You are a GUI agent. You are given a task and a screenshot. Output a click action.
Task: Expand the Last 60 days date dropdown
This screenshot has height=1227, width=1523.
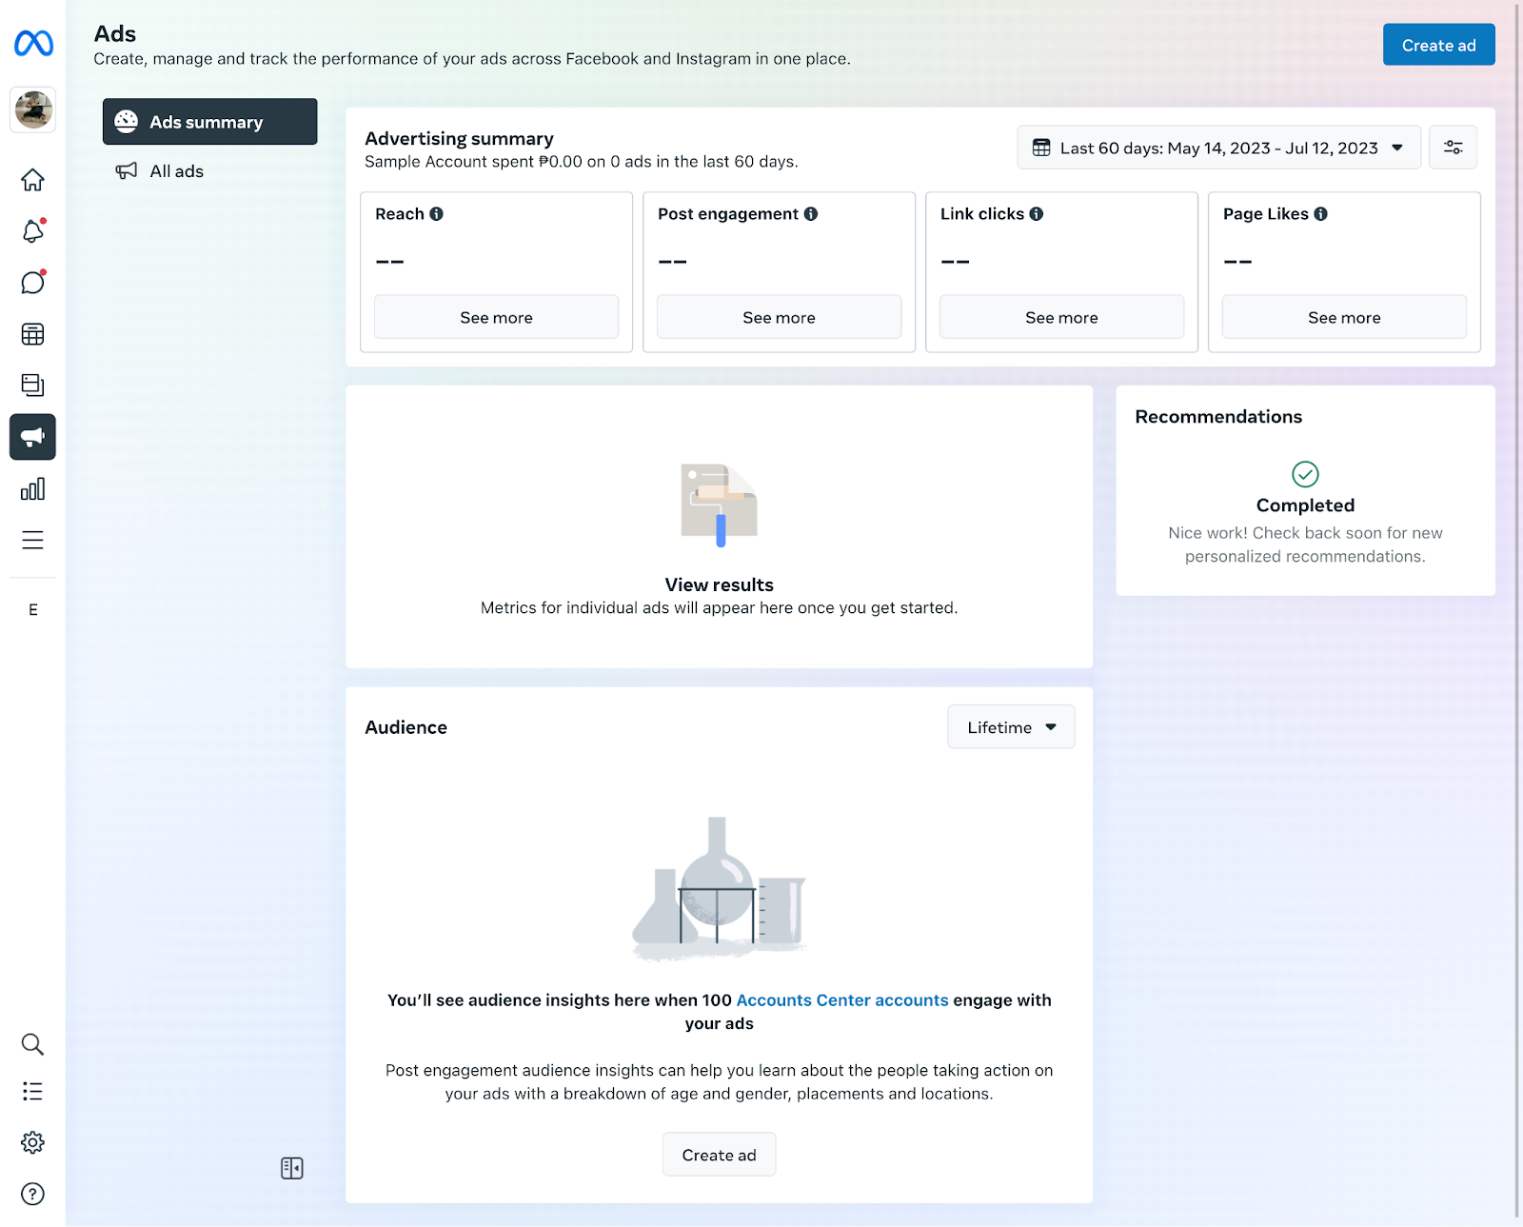[1218, 148]
